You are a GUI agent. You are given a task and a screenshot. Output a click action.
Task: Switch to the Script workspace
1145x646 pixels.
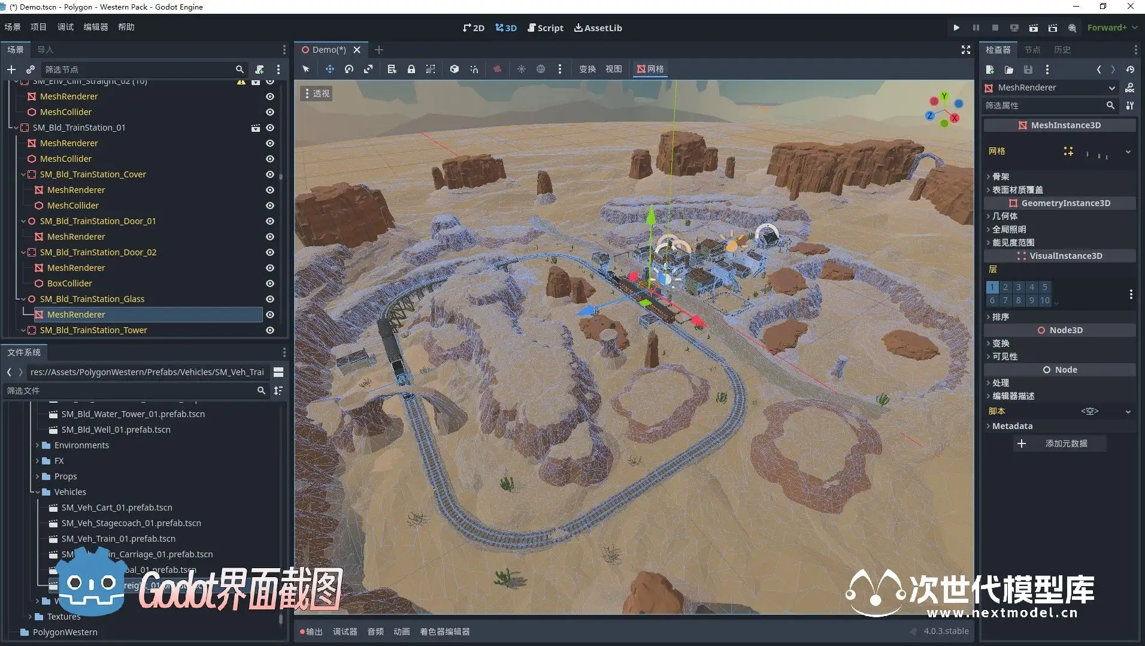[546, 28]
